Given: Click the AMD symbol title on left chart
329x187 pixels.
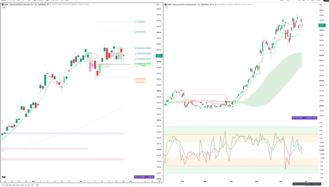Looking at the screenshot, I should click(25, 5).
